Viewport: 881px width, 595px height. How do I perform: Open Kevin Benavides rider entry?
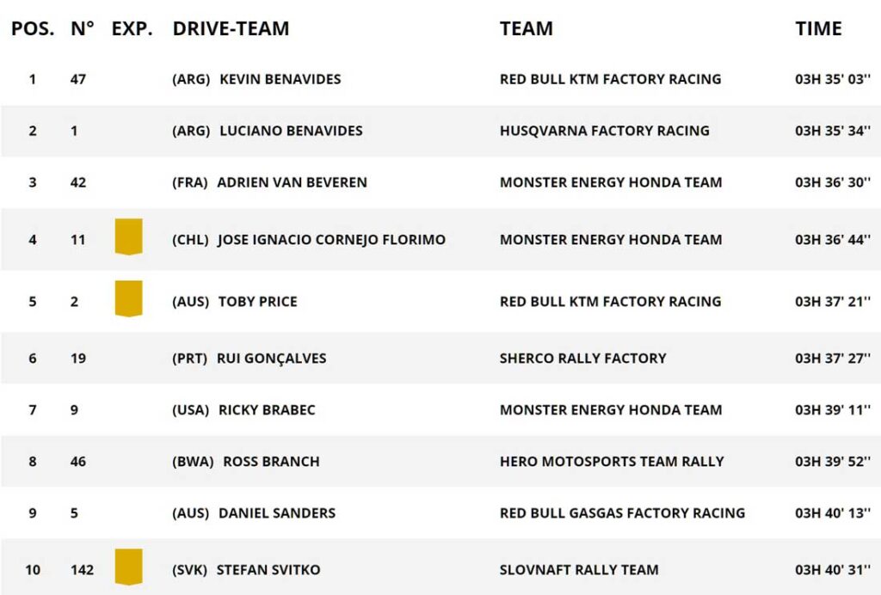[x=280, y=79]
